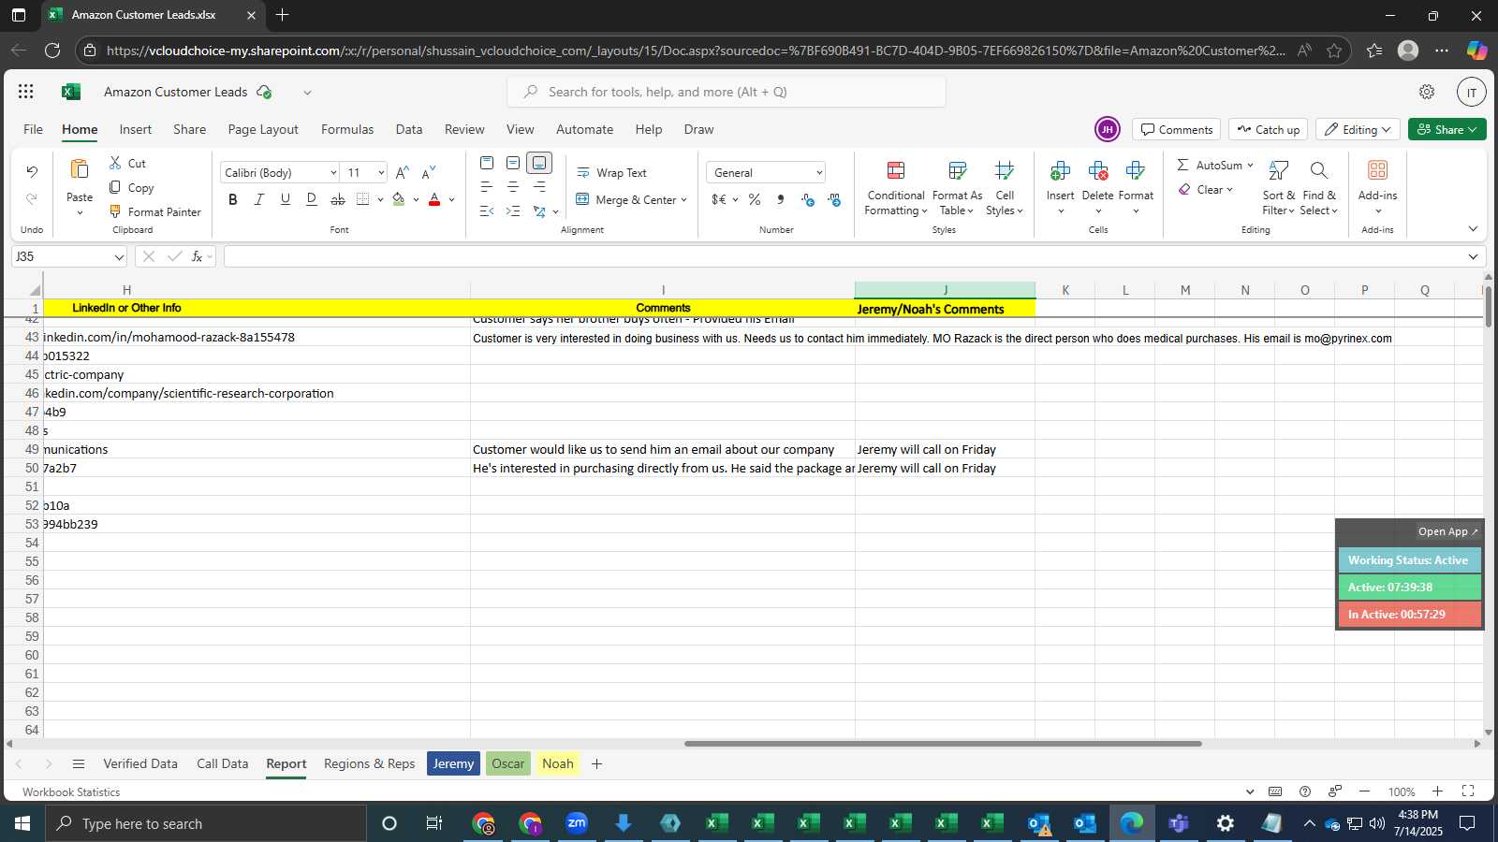Toggle Wrap Text
The width and height of the screenshot is (1498, 842).
click(x=611, y=173)
